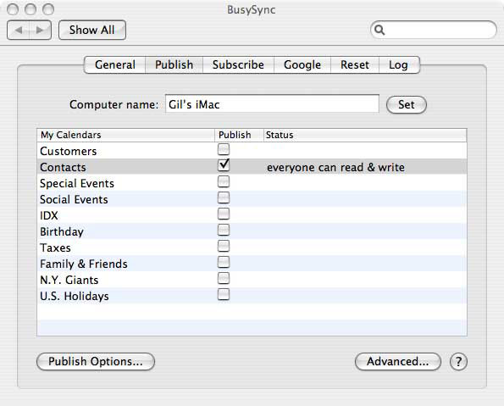Go back using the left arrow button

(19, 31)
